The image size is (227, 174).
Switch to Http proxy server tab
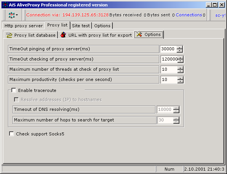coord(23,26)
